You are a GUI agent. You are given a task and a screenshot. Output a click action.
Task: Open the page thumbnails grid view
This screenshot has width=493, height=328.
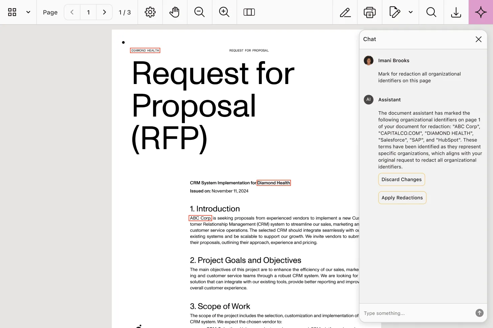point(12,12)
